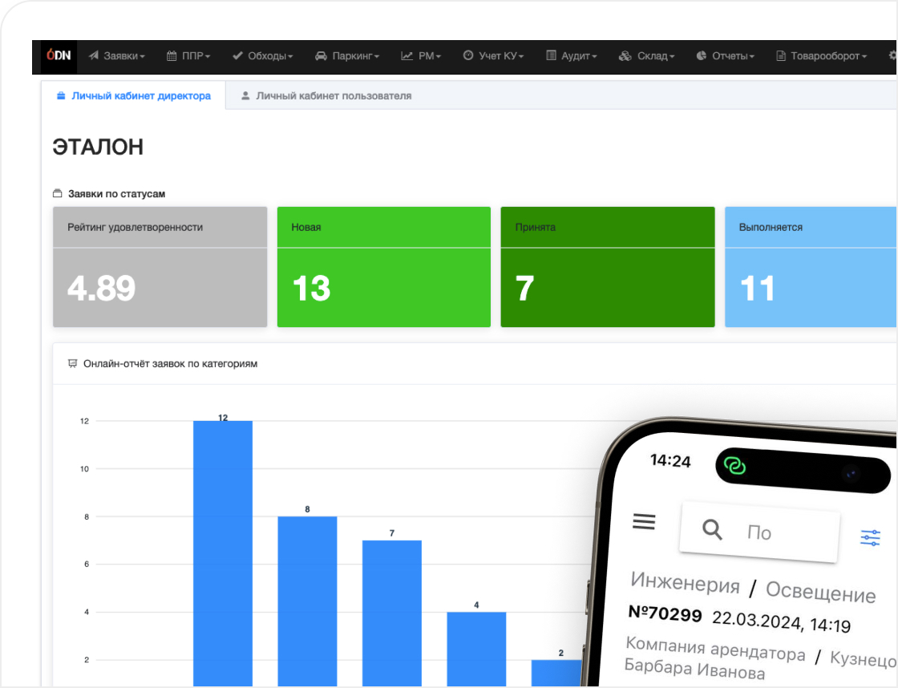The width and height of the screenshot is (898, 688).
Task: Open the Принята status card showing 7
Action: tap(608, 267)
